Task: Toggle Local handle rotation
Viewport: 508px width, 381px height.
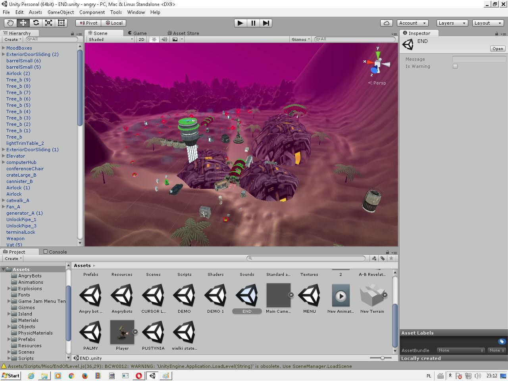Action: click(x=114, y=23)
